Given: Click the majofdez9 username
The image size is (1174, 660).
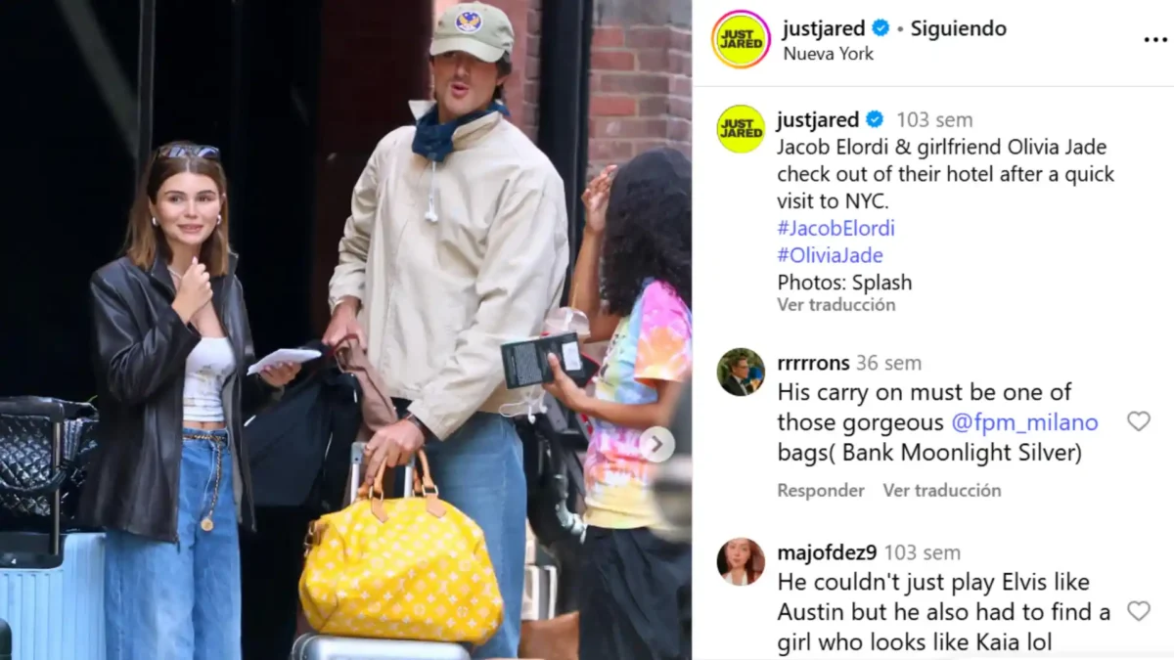Looking at the screenshot, I should 827,553.
